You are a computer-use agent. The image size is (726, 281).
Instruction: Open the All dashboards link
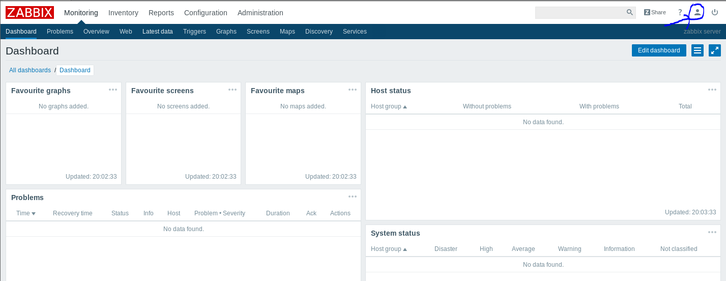30,70
